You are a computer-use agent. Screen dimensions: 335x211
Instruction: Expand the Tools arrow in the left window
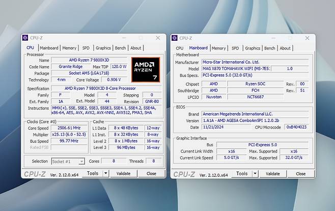[x=105, y=173]
